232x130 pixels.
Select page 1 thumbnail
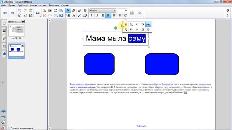coord(16,31)
